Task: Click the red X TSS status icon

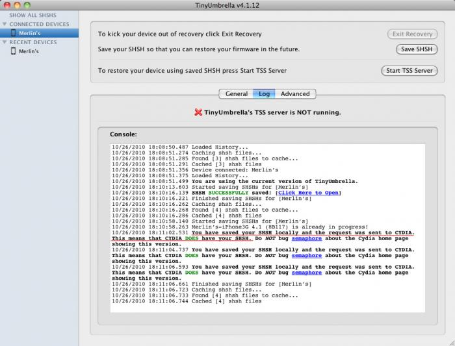Action: pos(199,112)
